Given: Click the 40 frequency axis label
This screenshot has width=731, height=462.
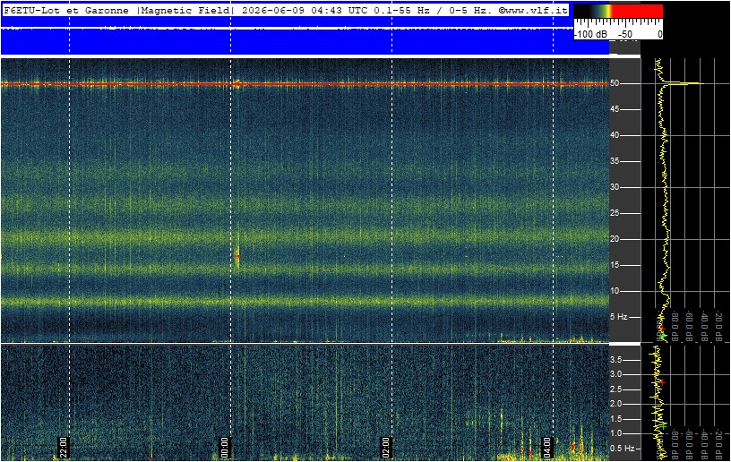Looking at the screenshot, I should coord(615,135).
